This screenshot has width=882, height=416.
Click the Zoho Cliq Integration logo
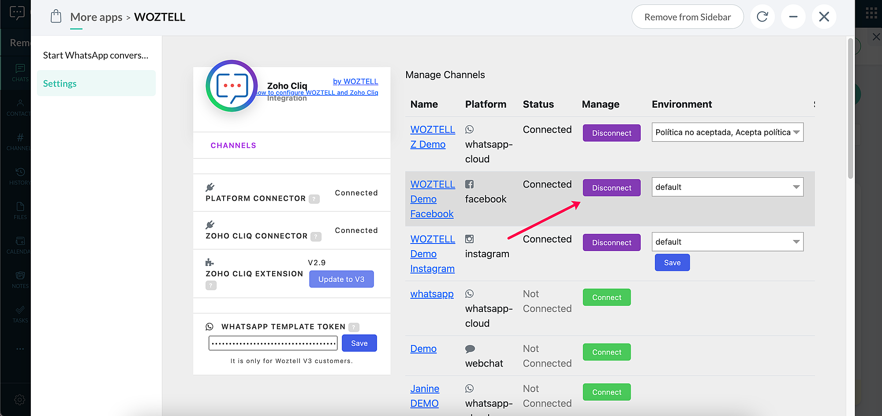click(x=232, y=86)
